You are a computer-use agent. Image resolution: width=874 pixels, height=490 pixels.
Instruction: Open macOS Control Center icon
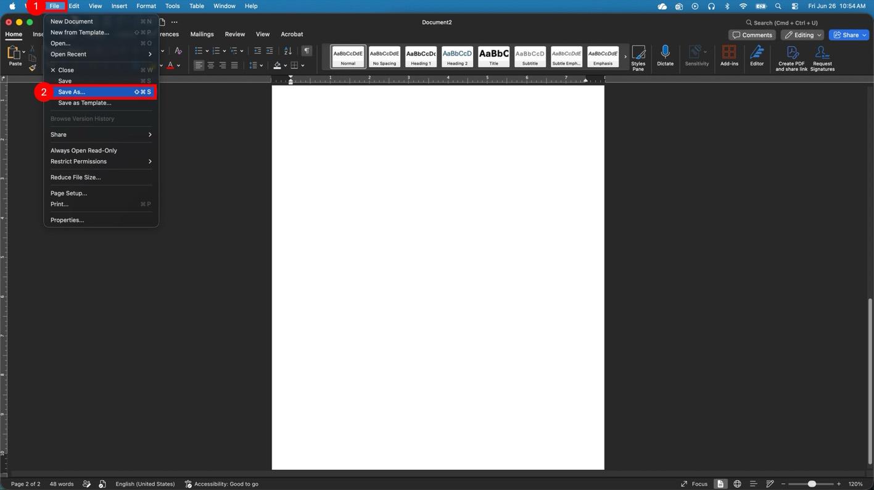795,6
